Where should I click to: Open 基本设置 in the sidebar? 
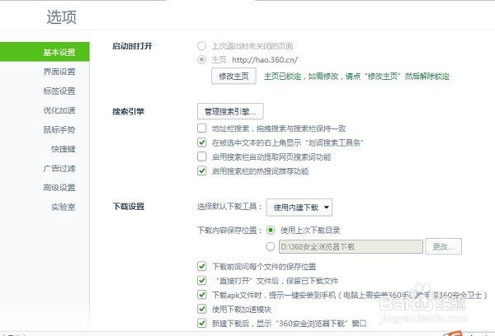pos(45,52)
